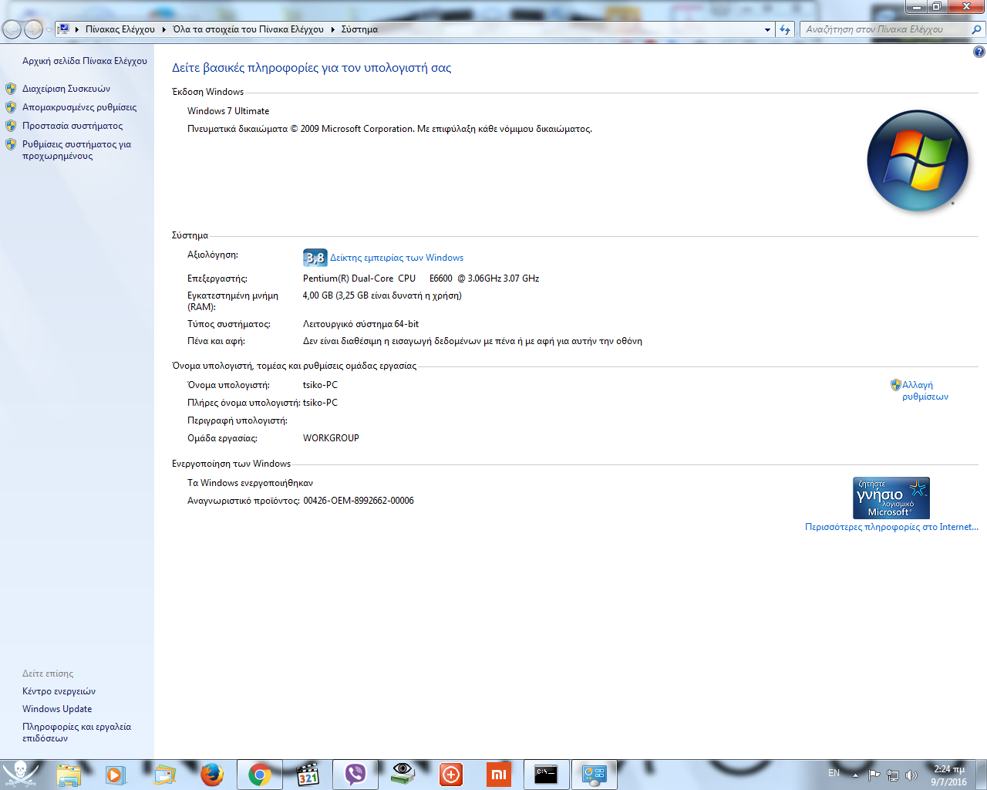Viewport: 987px width, 790px height.
Task: Click the Control Panel search field
Action: pyautogui.click(x=885, y=29)
